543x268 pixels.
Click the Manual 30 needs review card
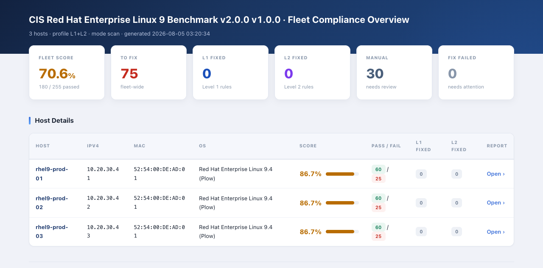pos(394,72)
